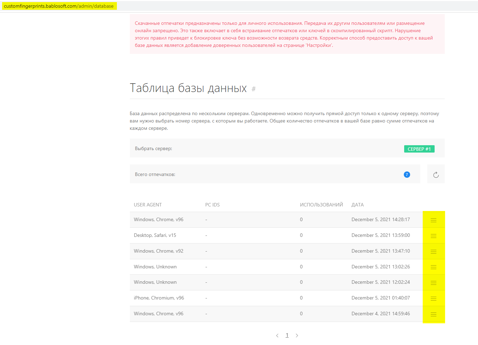This screenshot has width=478, height=345.
Task: Click the PC IDS column header
Action: click(x=212, y=205)
